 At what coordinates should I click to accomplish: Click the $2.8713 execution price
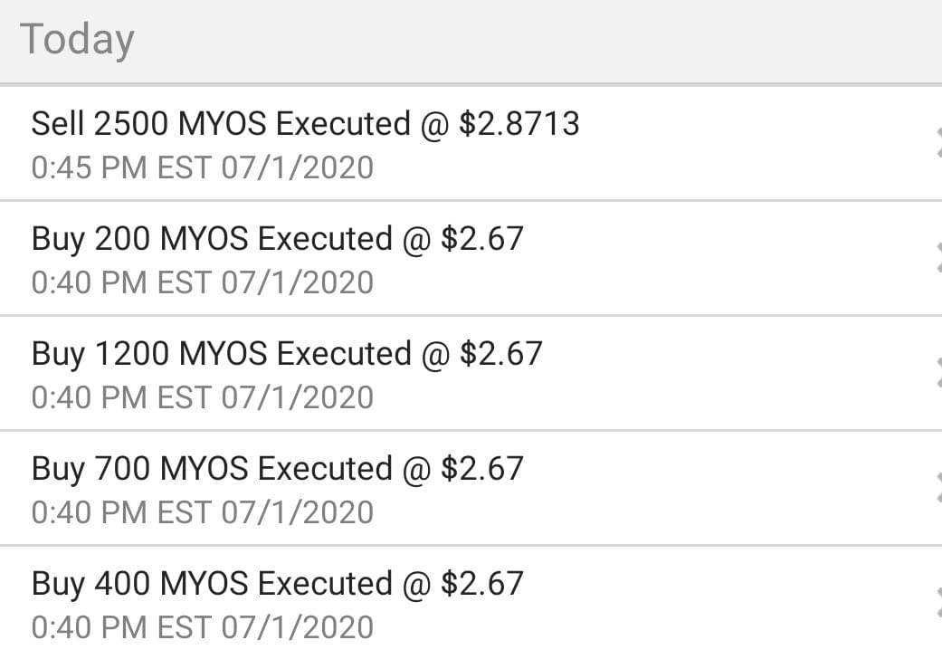519,123
